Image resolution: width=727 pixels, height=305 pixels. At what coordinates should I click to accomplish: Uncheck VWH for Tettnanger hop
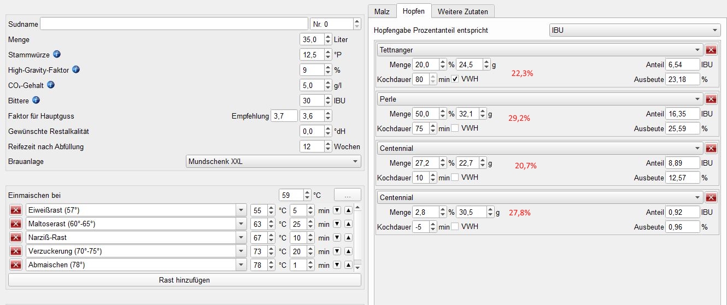click(455, 79)
